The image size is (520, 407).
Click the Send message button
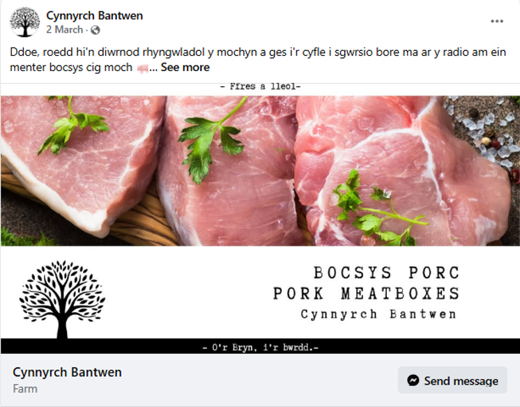[452, 380]
